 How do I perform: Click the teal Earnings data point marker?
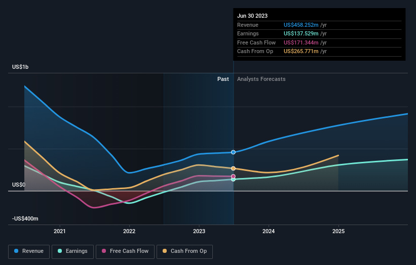coord(233,180)
